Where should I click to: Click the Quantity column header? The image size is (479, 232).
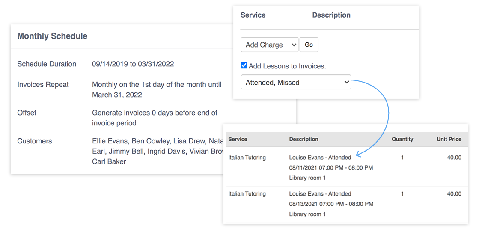[402, 139]
